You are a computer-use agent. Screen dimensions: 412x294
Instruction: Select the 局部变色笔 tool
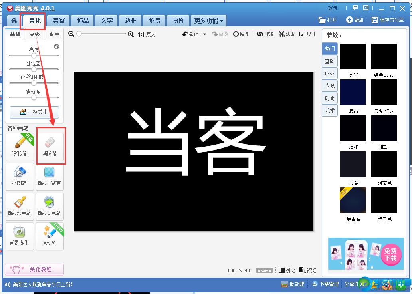point(50,207)
